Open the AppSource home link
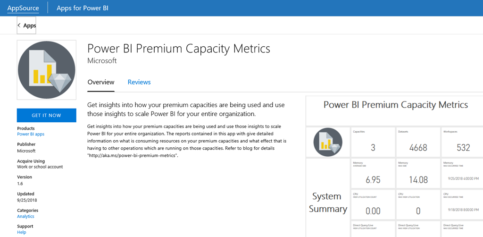 [23, 8]
